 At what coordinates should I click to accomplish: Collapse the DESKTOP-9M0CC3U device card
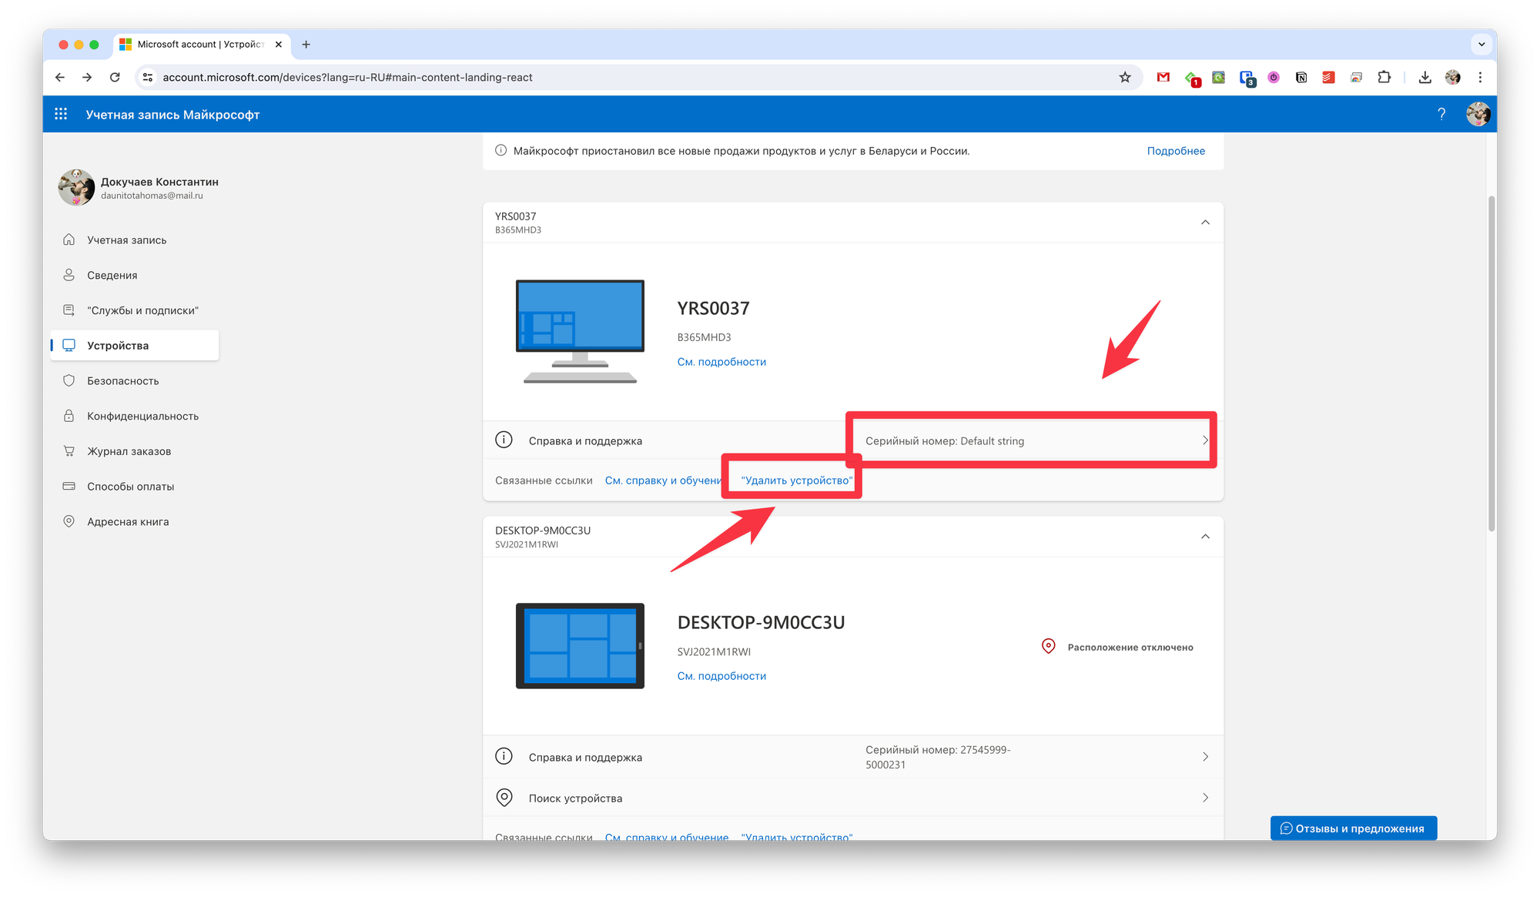pyautogui.click(x=1205, y=537)
